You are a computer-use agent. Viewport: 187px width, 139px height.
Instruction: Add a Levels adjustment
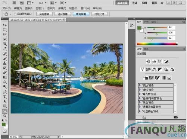pyautogui.click(x=154, y=61)
